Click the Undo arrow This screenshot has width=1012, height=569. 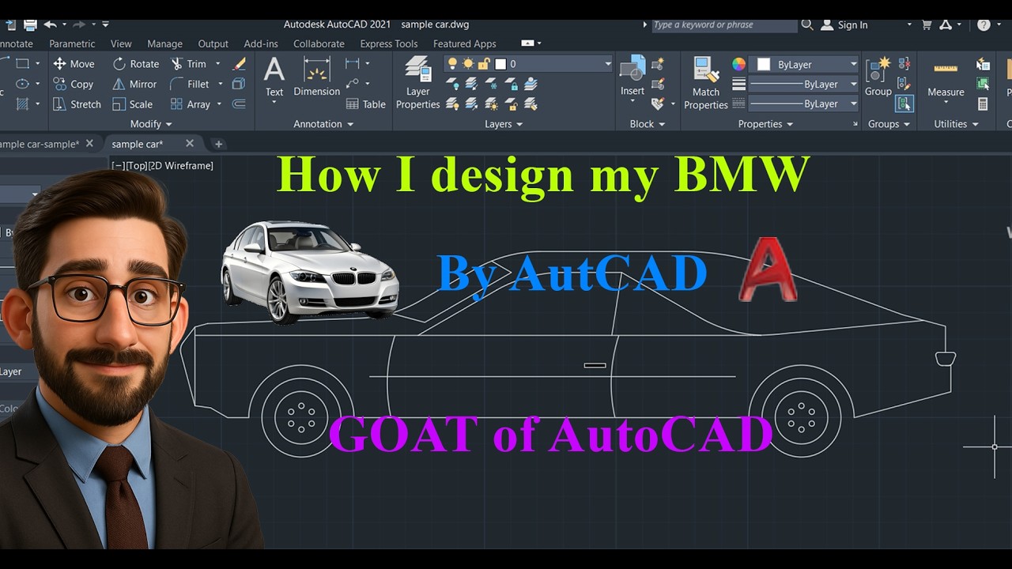pos(51,25)
